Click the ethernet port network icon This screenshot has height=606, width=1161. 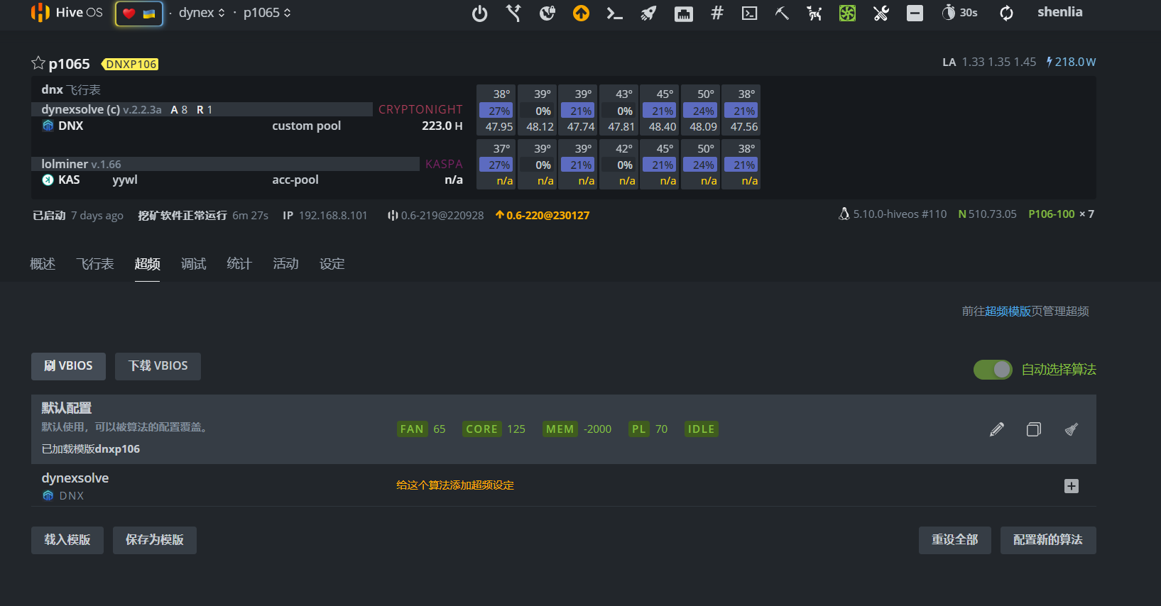[x=683, y=13]
